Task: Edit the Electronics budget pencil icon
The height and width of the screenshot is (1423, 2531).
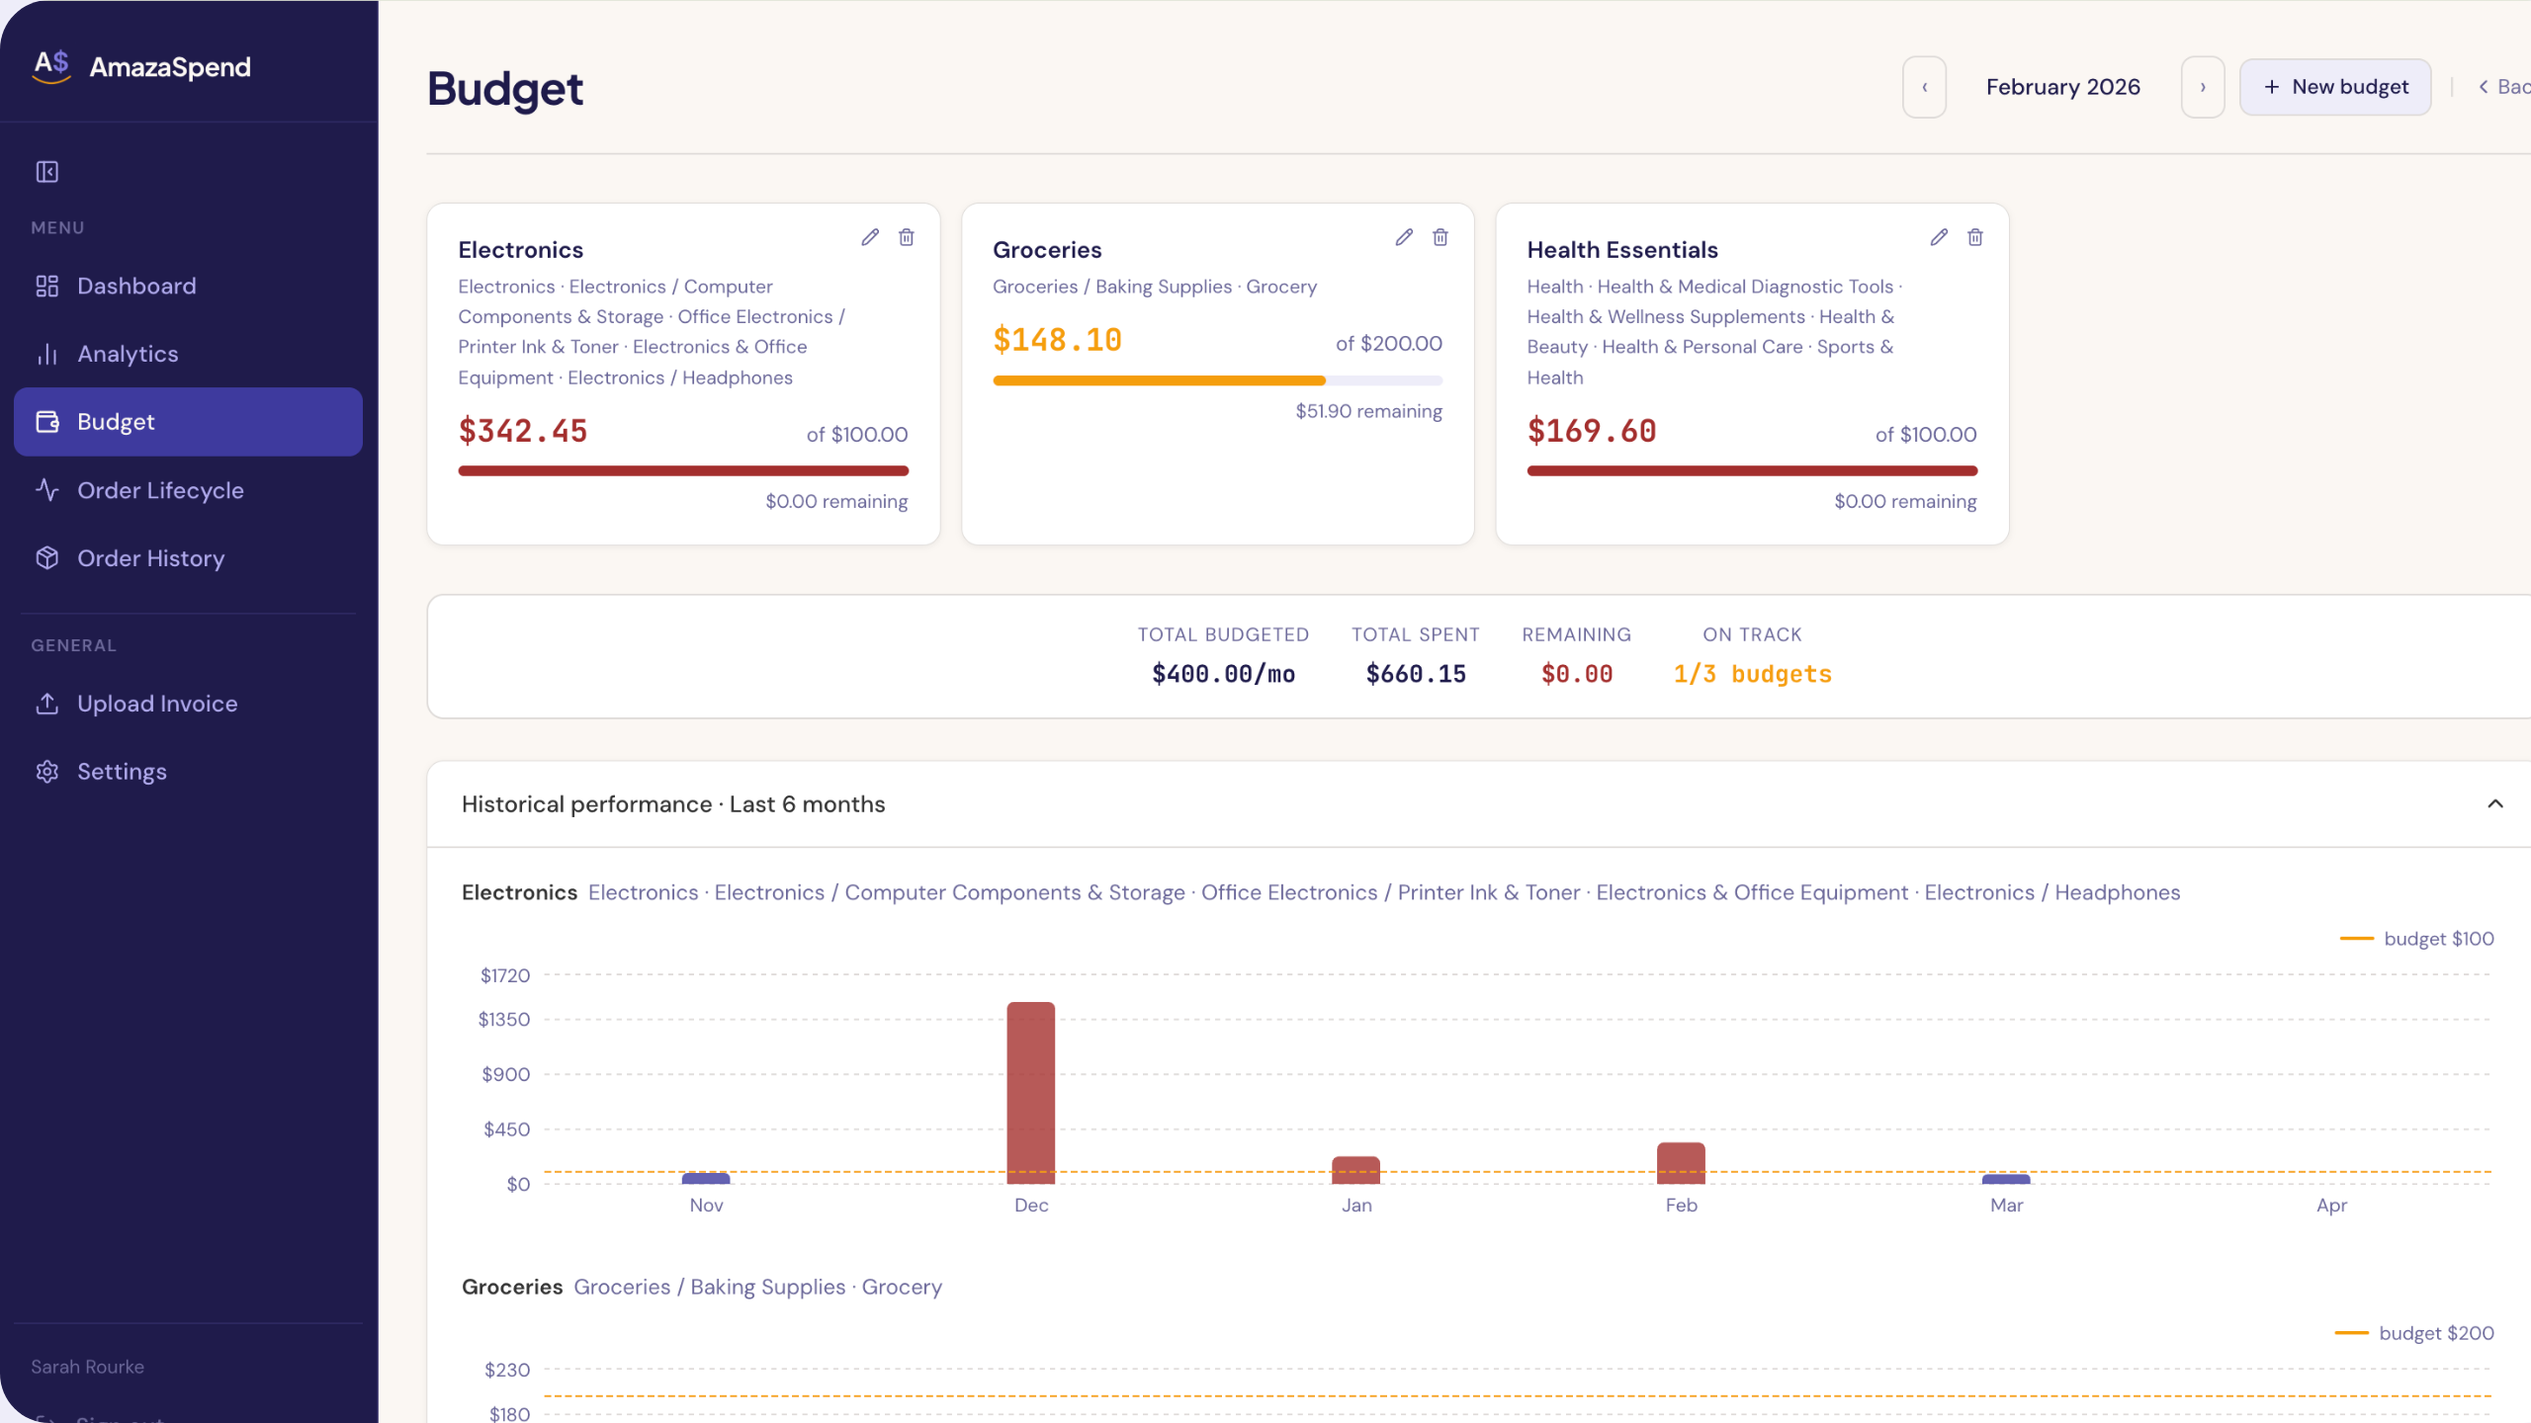Action: 870,237
